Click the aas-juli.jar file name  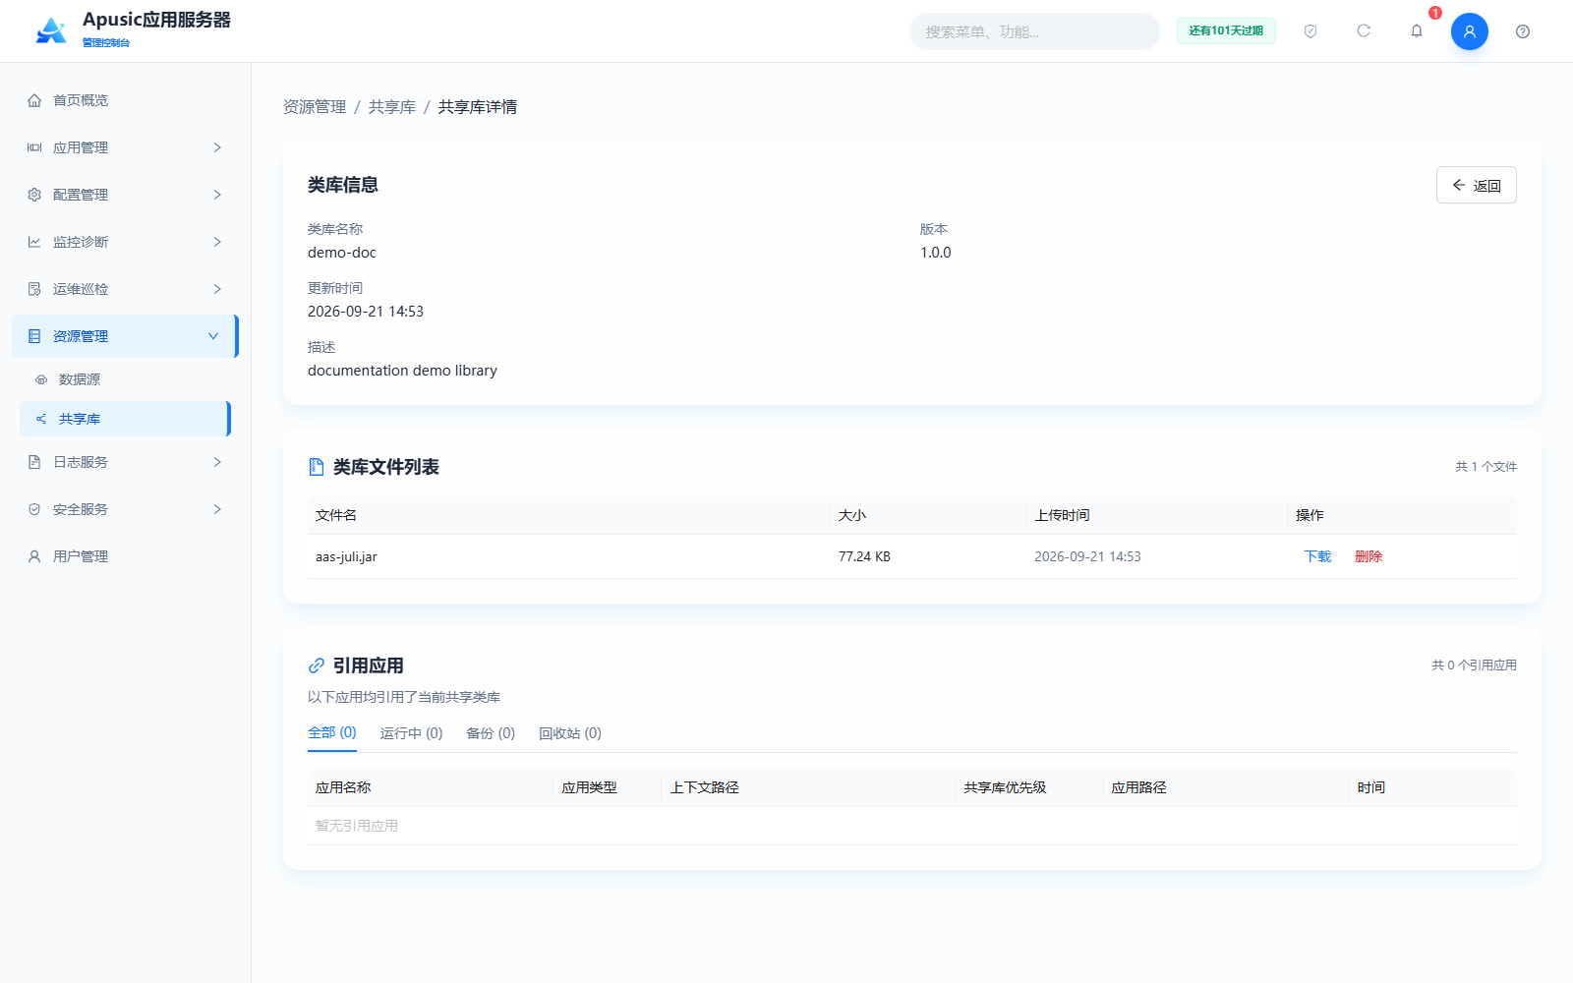346,556
